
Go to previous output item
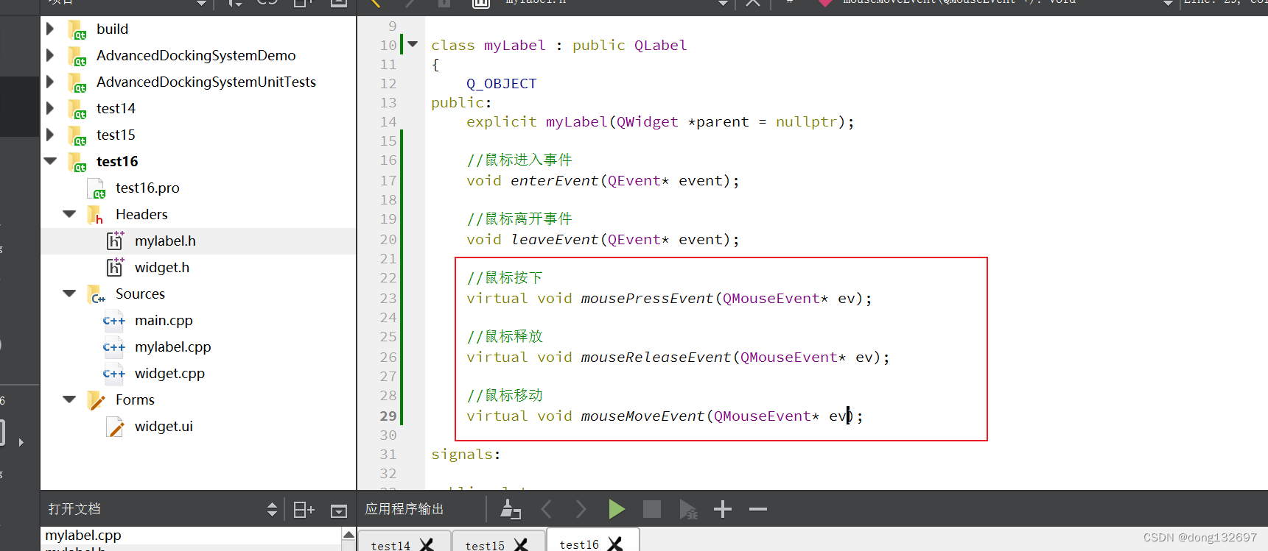546,509
